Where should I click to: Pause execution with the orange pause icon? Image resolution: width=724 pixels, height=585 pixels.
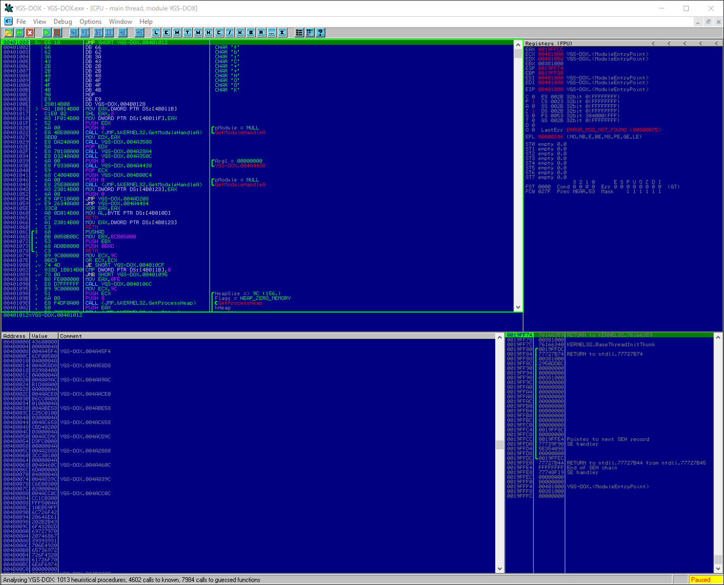pos(57,33)
